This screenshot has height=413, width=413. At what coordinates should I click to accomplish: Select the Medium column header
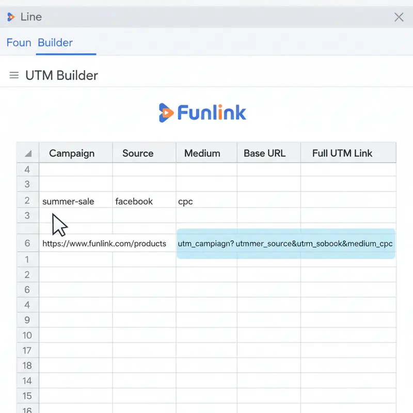[x=202, y=153]
